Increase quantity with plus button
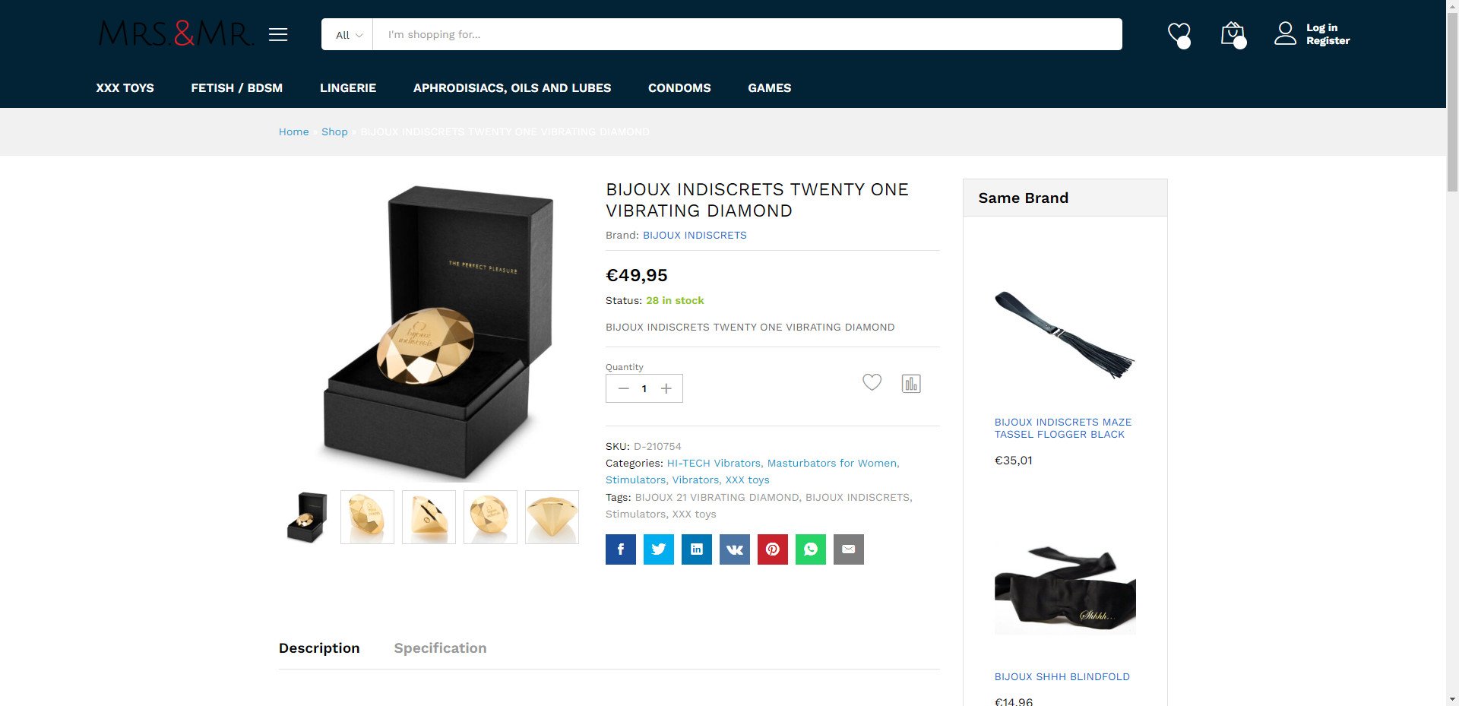Screen dimensions: 1459x706 [x=666, y=388]
